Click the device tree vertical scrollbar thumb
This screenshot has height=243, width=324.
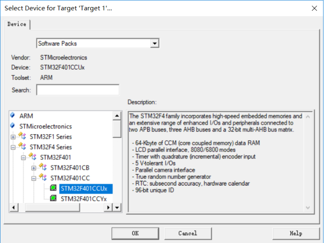click(x=117, y=129)
